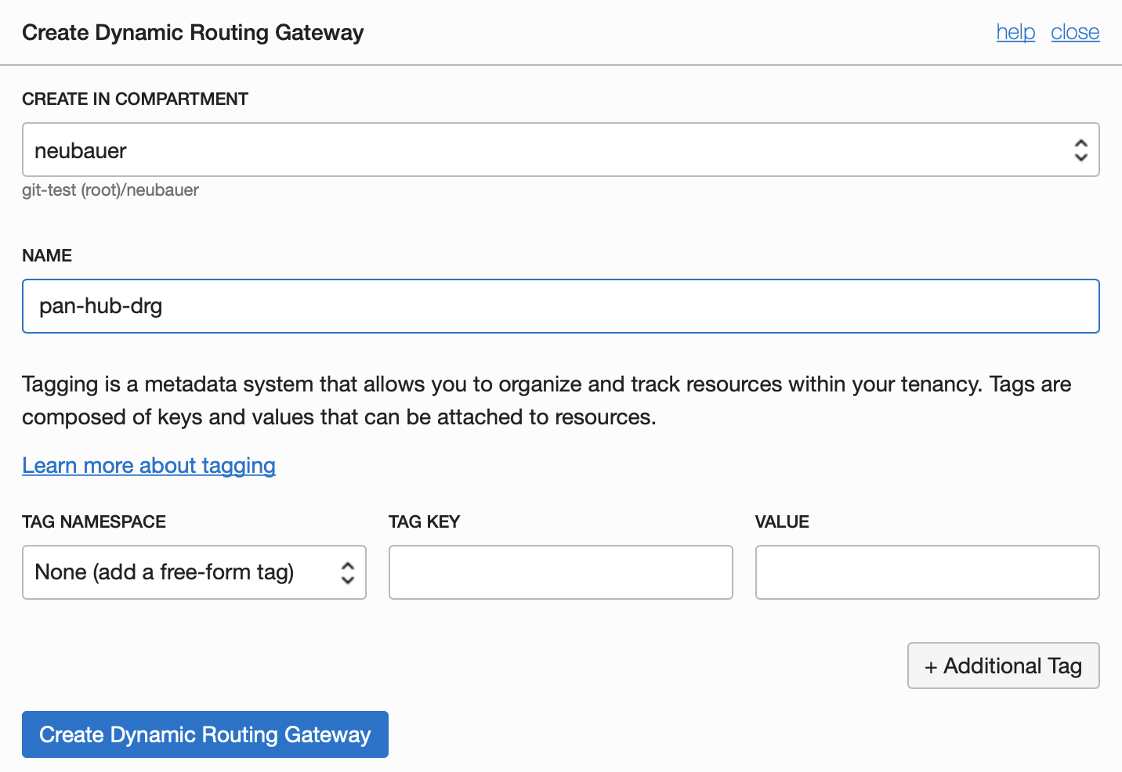
Task: Open the Tag Namespace dropdown
Action: 180,572
